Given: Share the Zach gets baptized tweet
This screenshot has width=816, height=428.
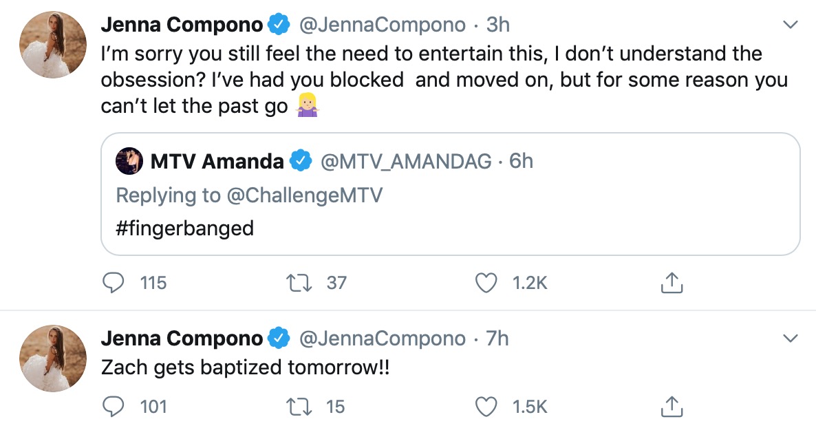Looking at the screenshot, I should pos(672,407).
